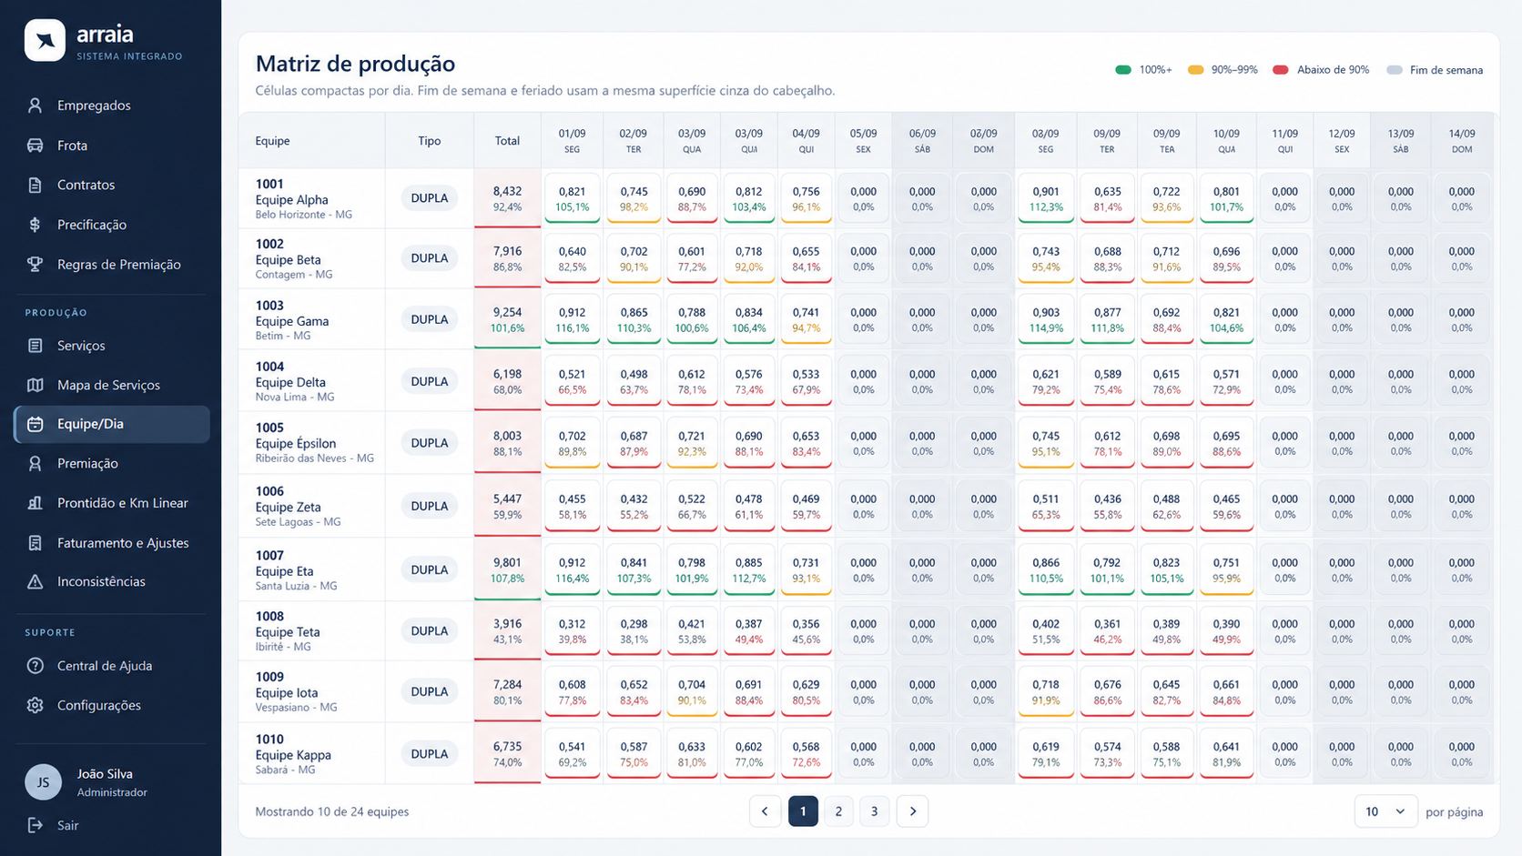
Task: Go to Frota section
Action: (x=111, y=146)
